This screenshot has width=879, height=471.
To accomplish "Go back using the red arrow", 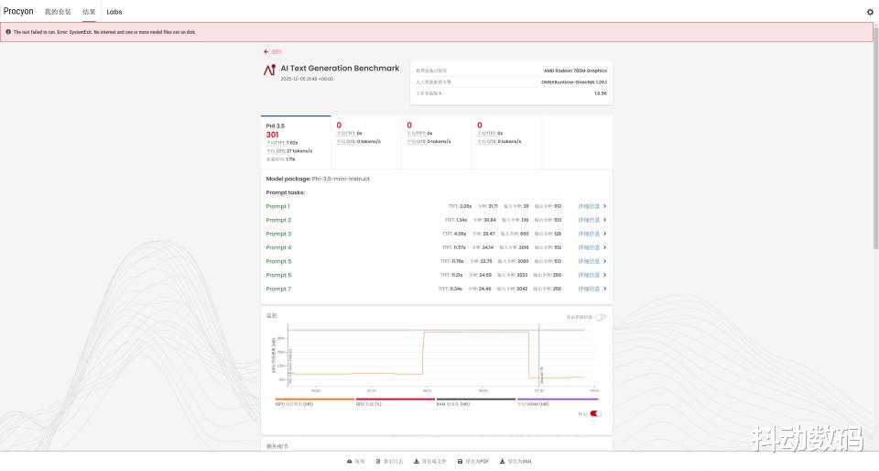I will click(x=266, y=51).
